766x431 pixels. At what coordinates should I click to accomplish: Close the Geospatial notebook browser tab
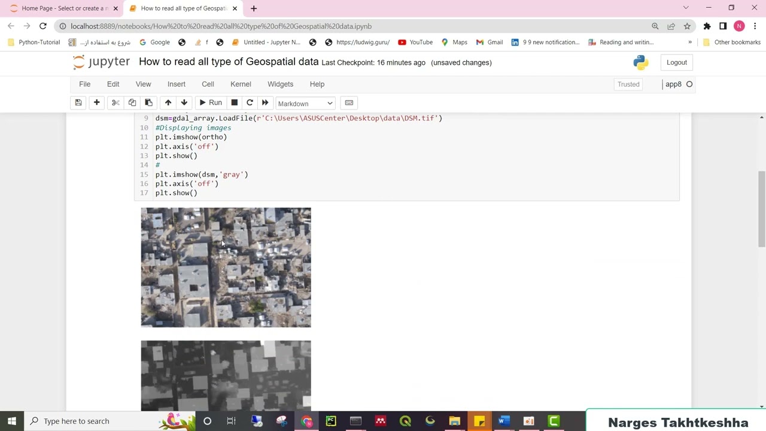[x=235, y=8]
